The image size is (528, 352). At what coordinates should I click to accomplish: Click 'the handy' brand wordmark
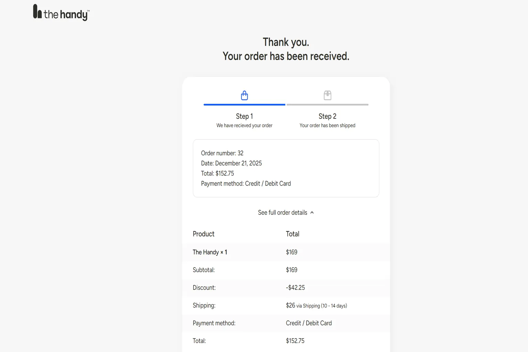pyautogui.click(x=67, y=14)
